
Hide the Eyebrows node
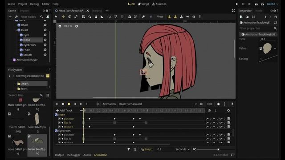[45, 45]
